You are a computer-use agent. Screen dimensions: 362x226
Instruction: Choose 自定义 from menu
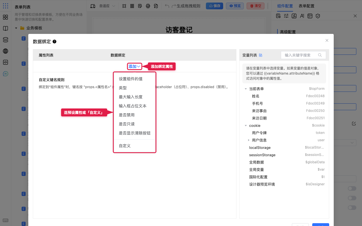134,146
